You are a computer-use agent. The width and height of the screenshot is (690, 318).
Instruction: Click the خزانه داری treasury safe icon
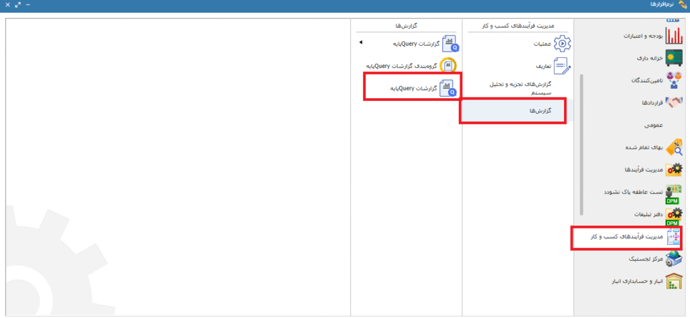pyautogui.click(x=673, y=58)
